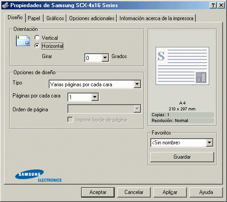Select the Vertical orientation radio button
Viewport: 227px width, 202px height.
coord(37,38)
